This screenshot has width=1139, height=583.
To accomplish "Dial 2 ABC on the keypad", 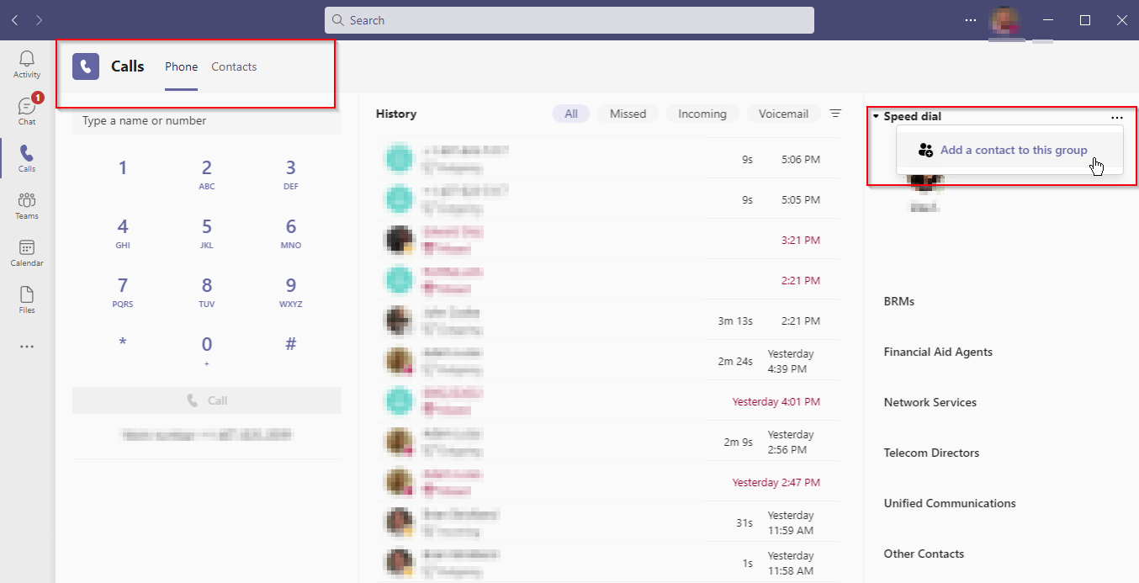I will (207, 174).
